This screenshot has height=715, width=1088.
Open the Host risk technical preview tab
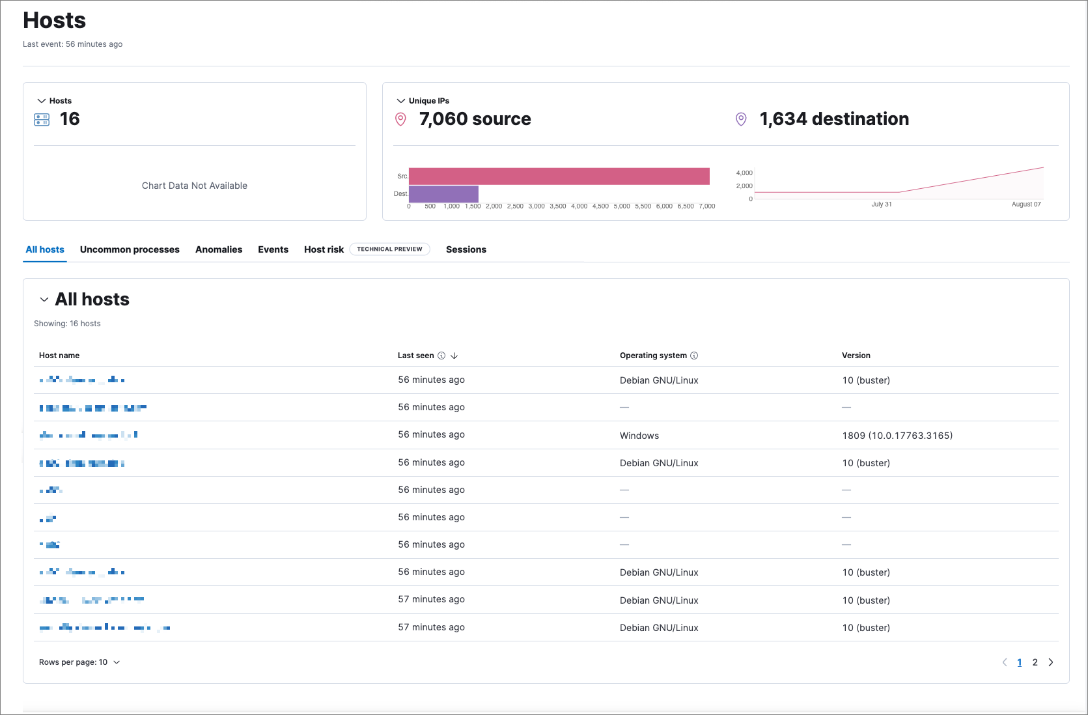tap(324, 249)
